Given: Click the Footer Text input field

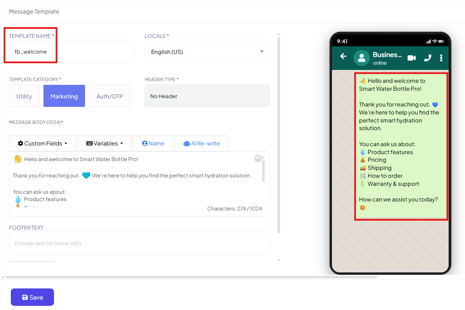Looking at the screenshot, I should coord(139,243).
